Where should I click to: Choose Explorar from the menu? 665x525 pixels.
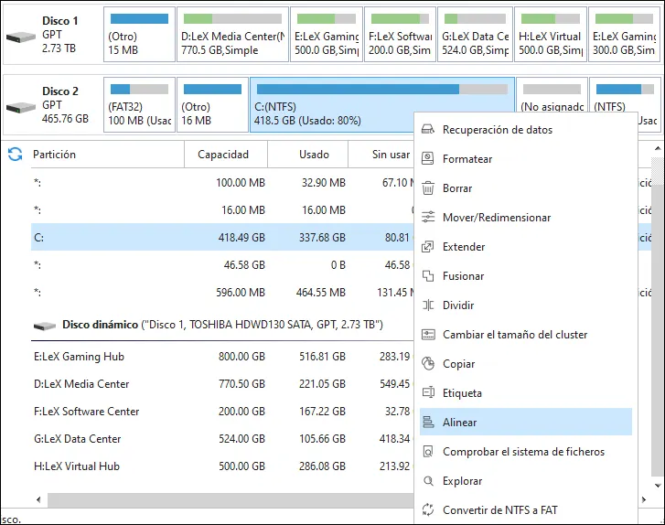[x=526, y=480]
